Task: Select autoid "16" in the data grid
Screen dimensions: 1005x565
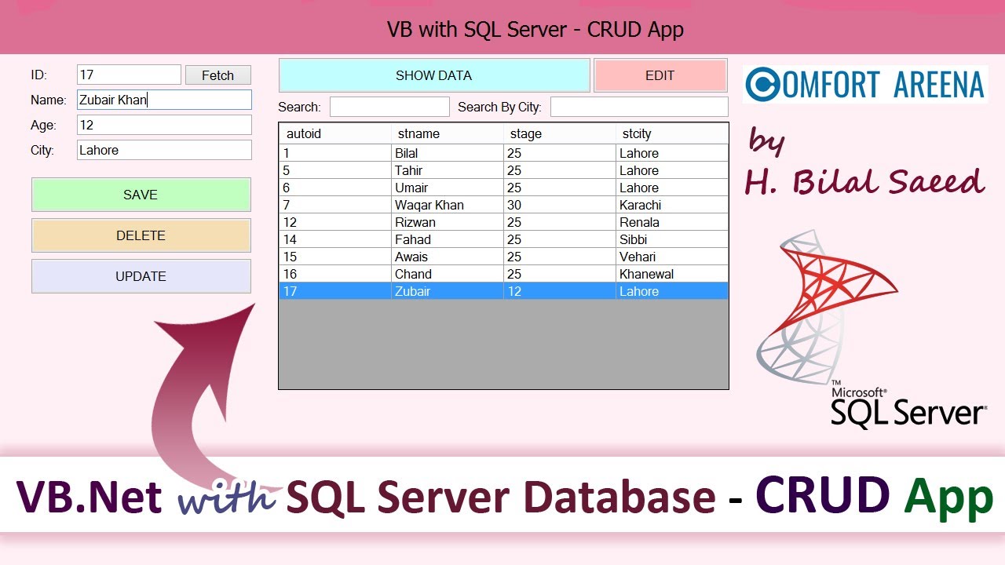Action: 335,274
